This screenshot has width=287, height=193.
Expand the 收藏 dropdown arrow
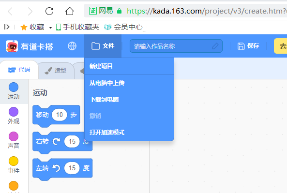[x=50, y=28]
